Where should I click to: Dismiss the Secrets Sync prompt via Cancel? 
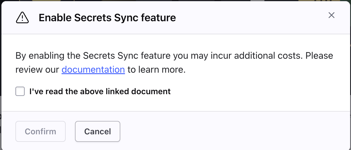pos(98,131)
